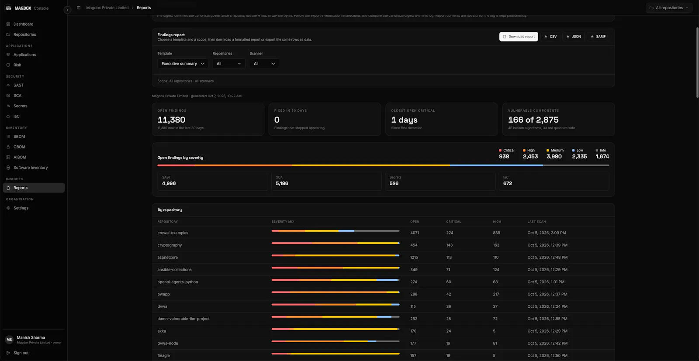Screen dimensions: 699x361
Task: Collapse the sidebar with the chevron button
Action: [67, 10]
